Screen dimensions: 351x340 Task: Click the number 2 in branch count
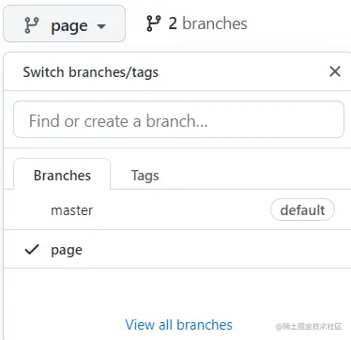tap(173, 23)
